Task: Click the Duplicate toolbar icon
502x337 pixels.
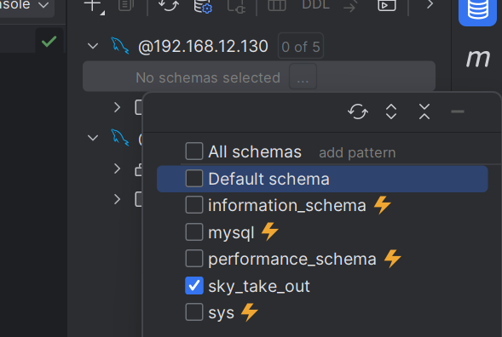Action: click(126, 5)
